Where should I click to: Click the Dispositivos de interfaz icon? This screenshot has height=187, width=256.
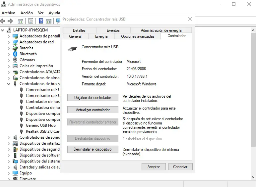pos(15,144)
